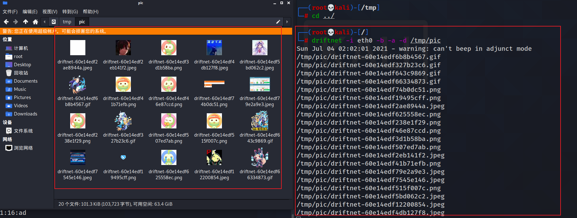Viewport: 577px width, 218px height.
Task: Go back using the back arrow
Action: click(x=6, y=22)
